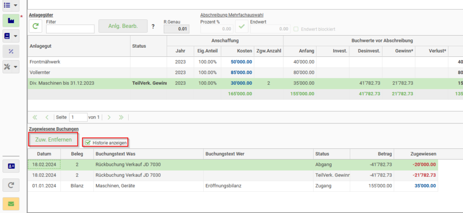Click the gray reload icon in sidebar

pyautogui.click(x=11, y=185)
